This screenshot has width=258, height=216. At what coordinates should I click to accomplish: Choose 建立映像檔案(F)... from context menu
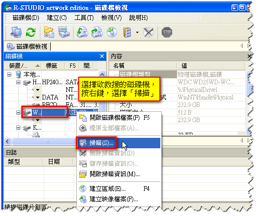coord(119,199)
